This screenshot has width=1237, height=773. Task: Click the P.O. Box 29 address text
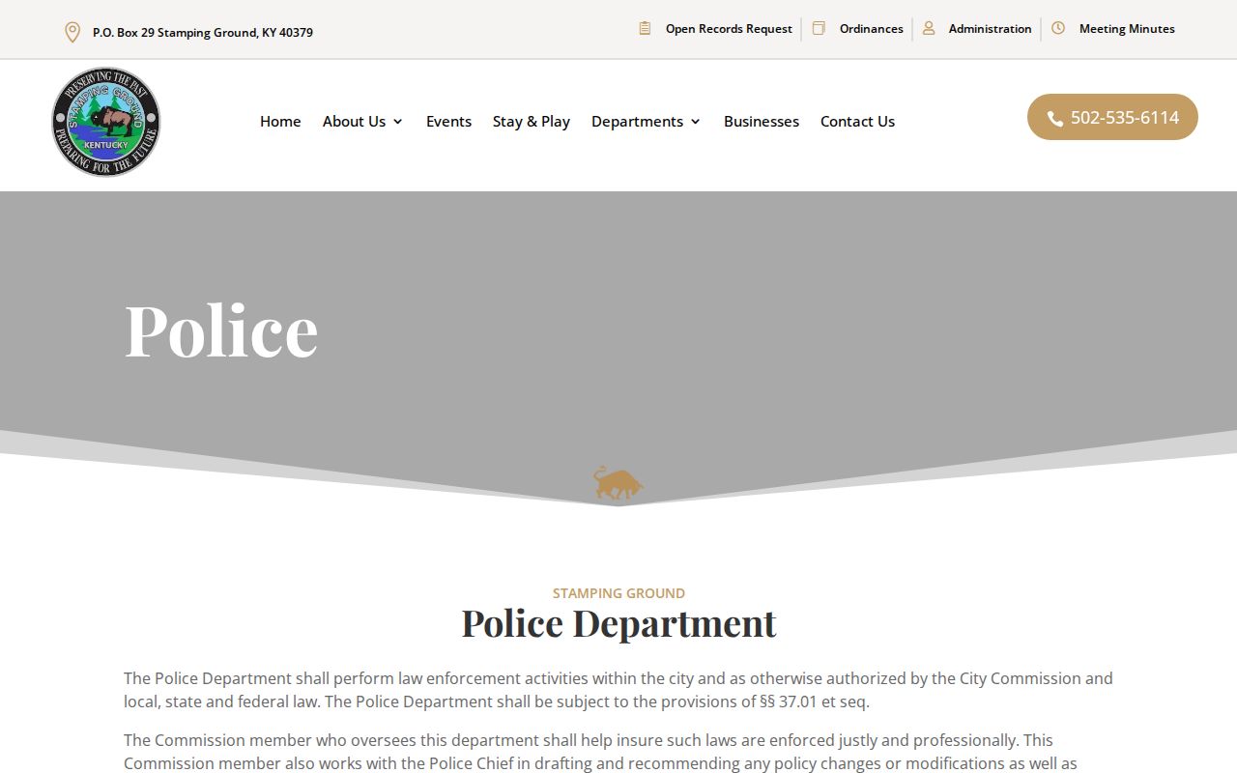click(x=203, y=33)
